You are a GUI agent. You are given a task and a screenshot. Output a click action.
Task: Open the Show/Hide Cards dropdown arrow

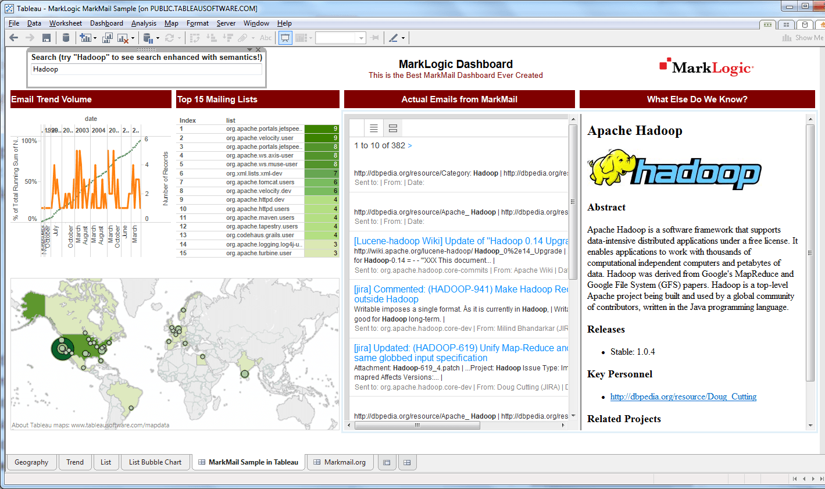click(x=310, y=38)
